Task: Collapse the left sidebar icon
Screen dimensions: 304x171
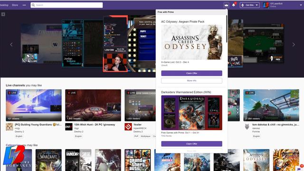Action: (x=3, y=14)
